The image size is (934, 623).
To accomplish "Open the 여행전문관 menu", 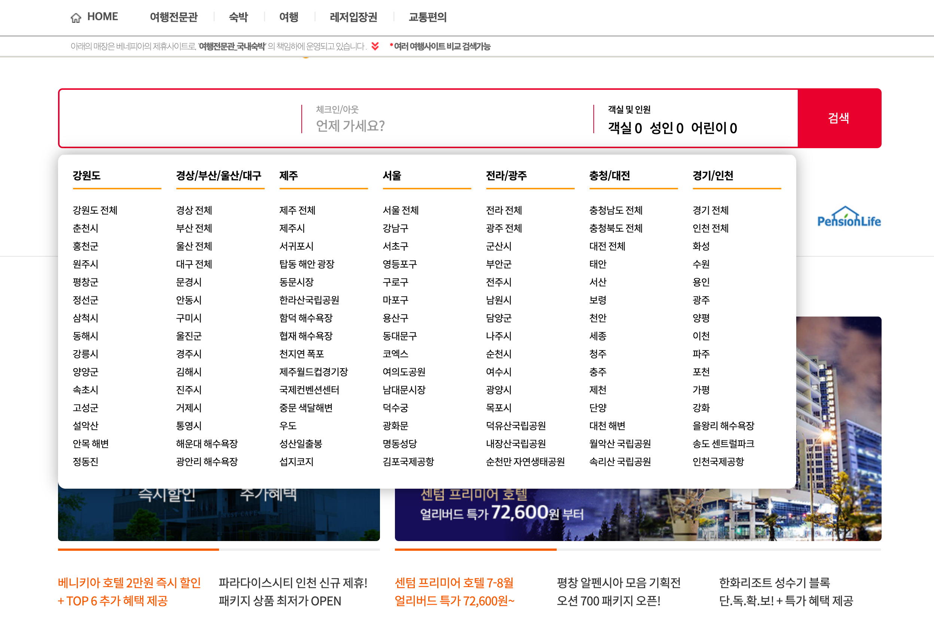I will [173, 17].
